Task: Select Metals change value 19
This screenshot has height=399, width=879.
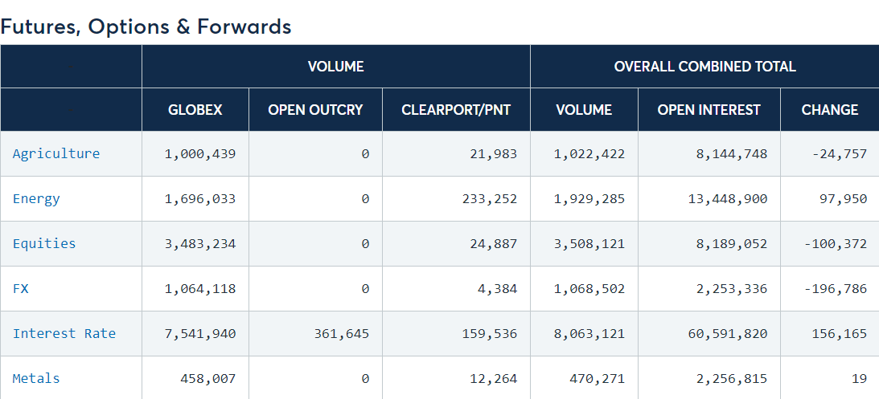Action: point(860,378)
